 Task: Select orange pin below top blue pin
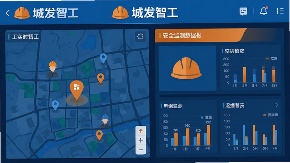[101, 79]
